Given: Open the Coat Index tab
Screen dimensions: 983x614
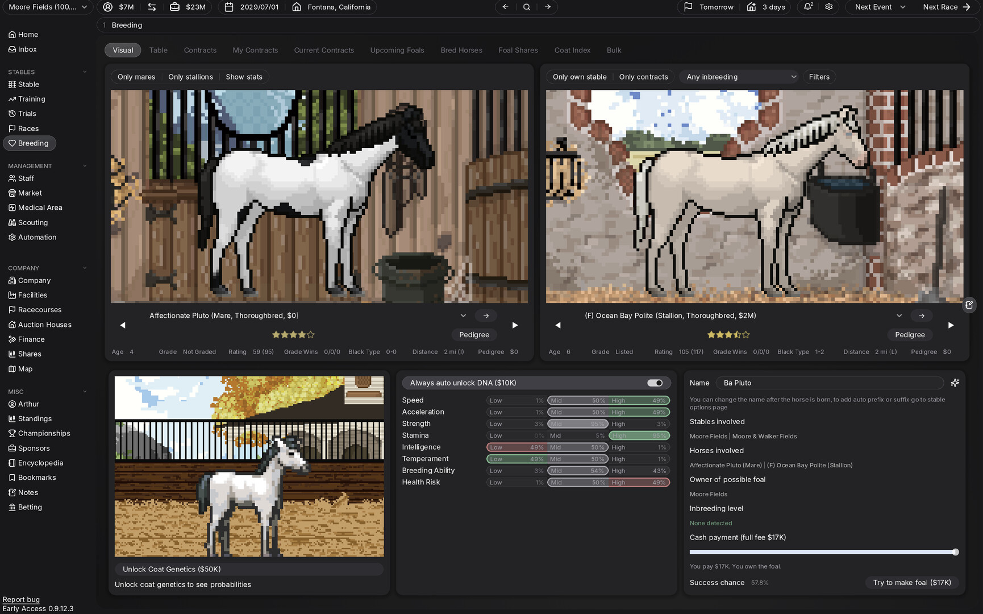Looking at the screenshot, I should (x=572, y=50).
